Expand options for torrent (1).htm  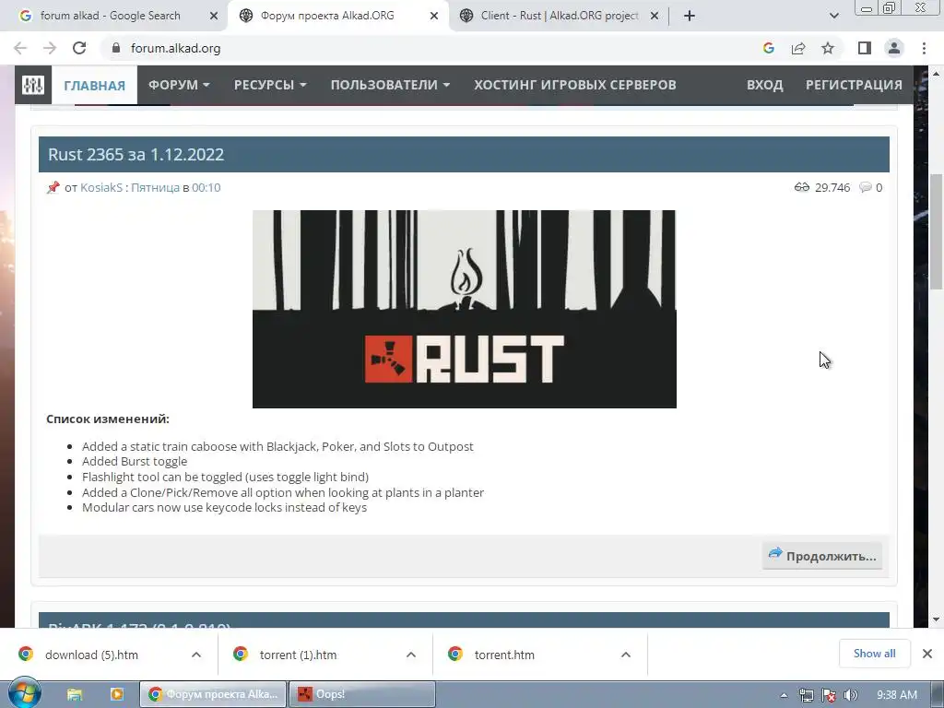(411, 655)
